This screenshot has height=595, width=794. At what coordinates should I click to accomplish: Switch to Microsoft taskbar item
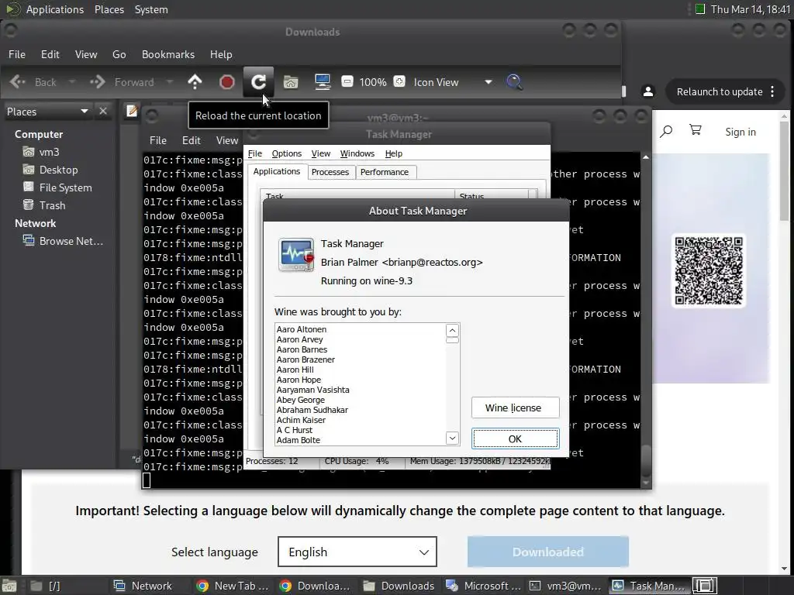pos(484,586)
